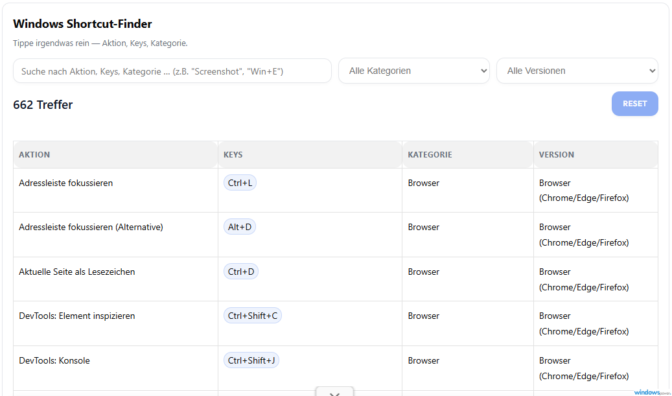Click the shortcut search input field
The height and width of the screenshot is (396, 672).
pos(172,71)
